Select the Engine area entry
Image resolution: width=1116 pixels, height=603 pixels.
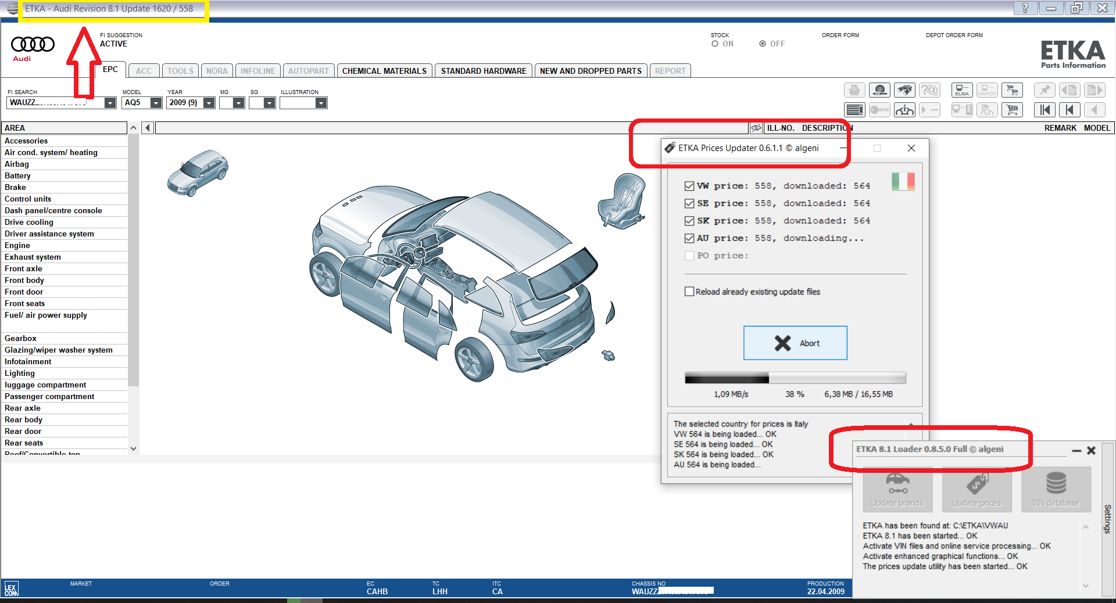click(65, 245)
